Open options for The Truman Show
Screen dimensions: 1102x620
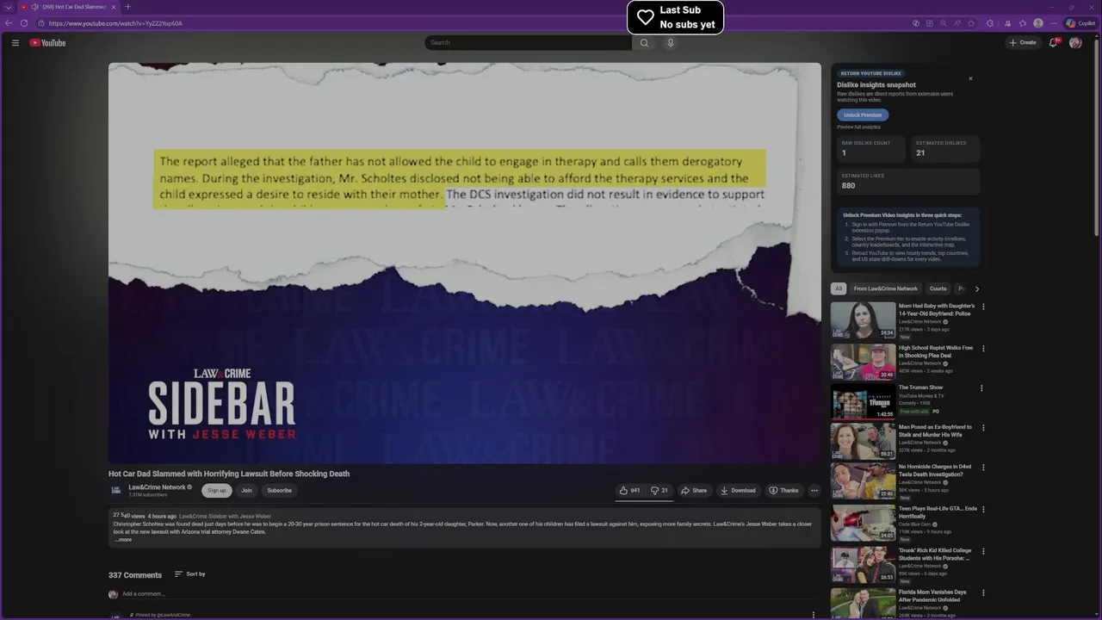click(981, 388)
